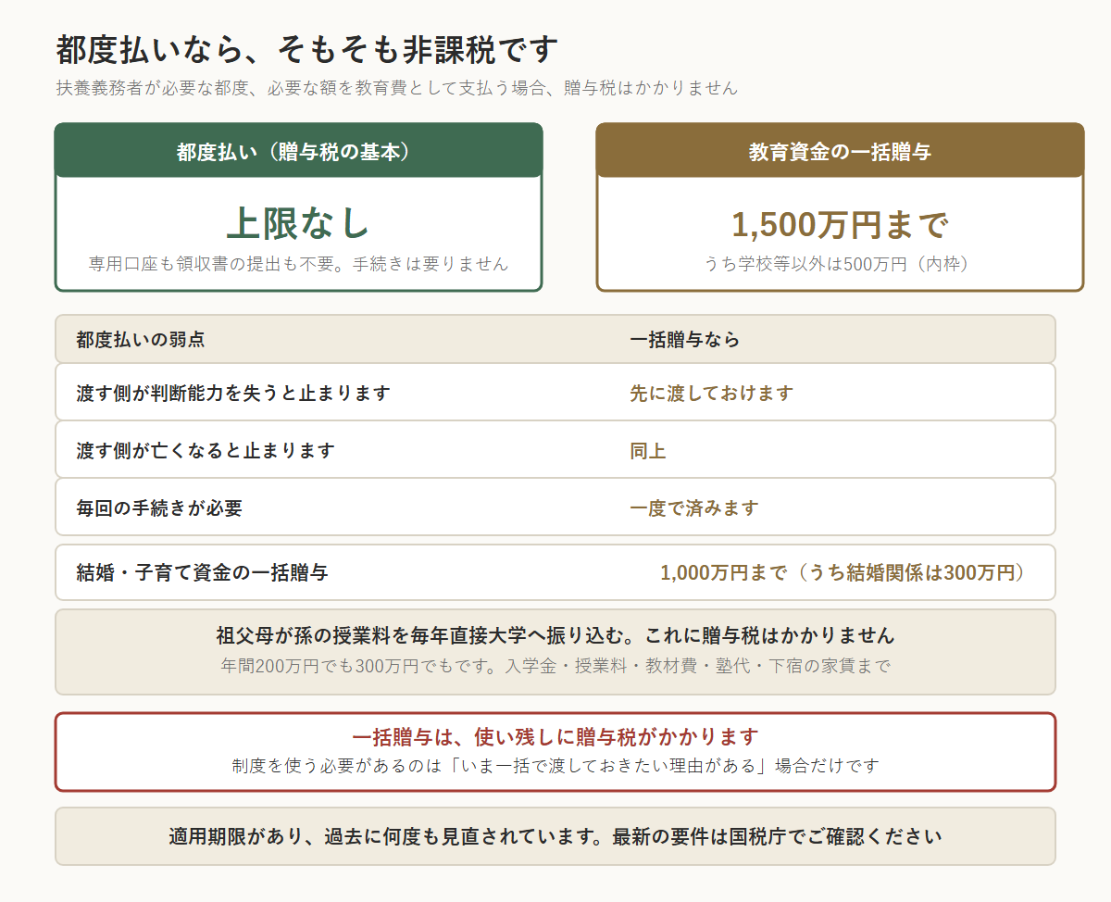
Task: Click the column header 都度払いの弱点
Action: click(141, 339)
